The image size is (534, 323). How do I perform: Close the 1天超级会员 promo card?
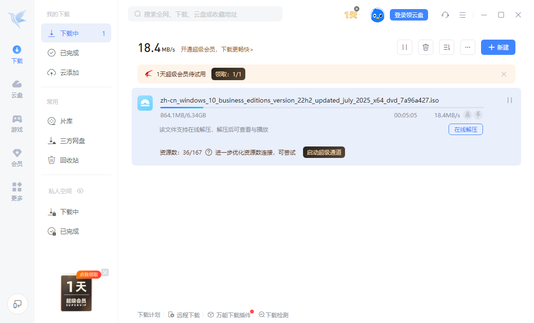105,272
